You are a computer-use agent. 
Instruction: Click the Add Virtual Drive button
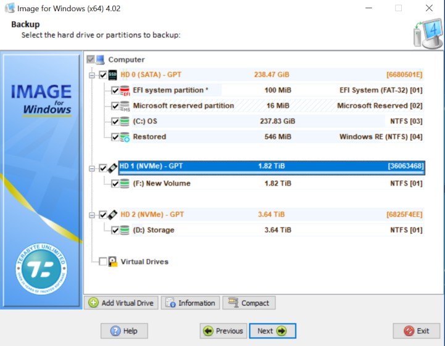click(121, 303)
